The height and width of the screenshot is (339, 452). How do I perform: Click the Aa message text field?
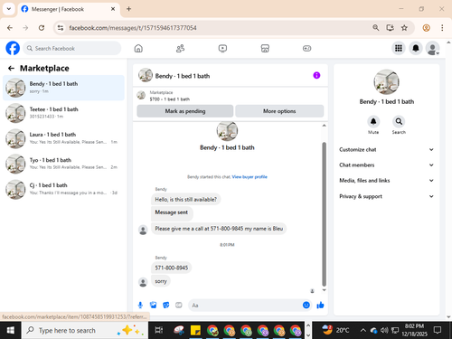pyautogui.click(x=245, y=306)
